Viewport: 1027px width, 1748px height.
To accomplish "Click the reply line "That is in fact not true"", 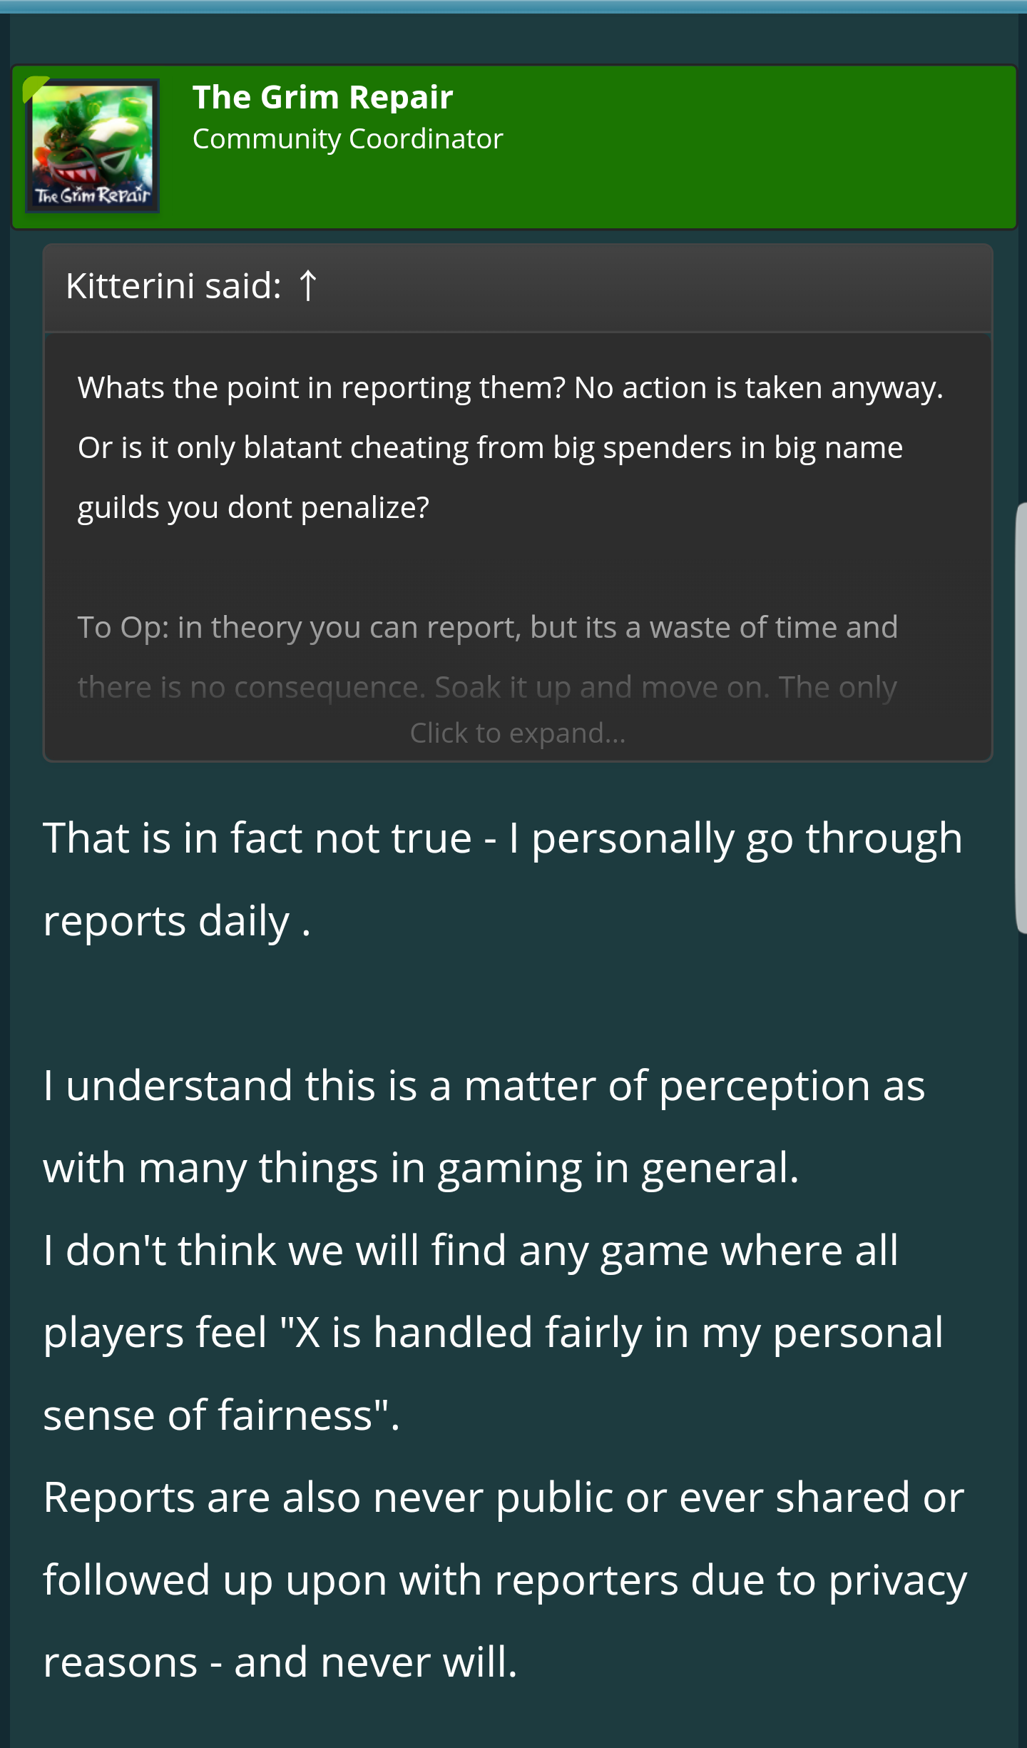I will pos(502,838).
